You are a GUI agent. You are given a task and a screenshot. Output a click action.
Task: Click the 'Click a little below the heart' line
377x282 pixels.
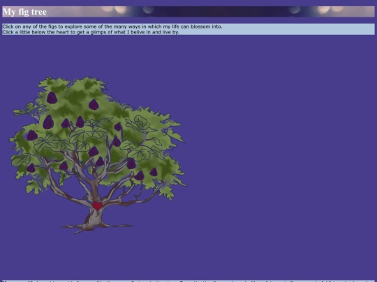pos(91,32)
